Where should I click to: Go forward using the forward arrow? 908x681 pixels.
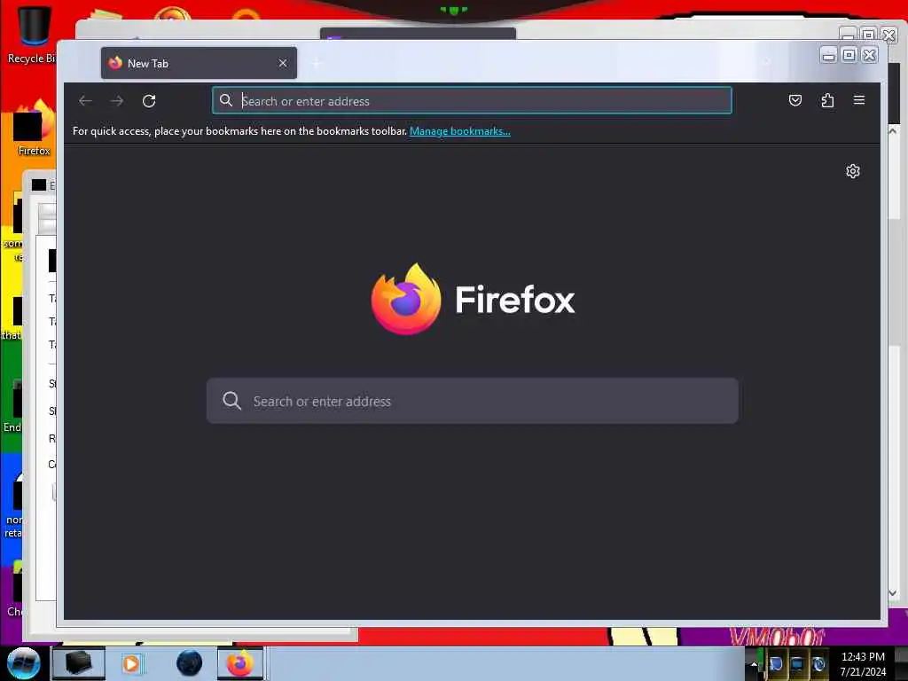(117, 101)
